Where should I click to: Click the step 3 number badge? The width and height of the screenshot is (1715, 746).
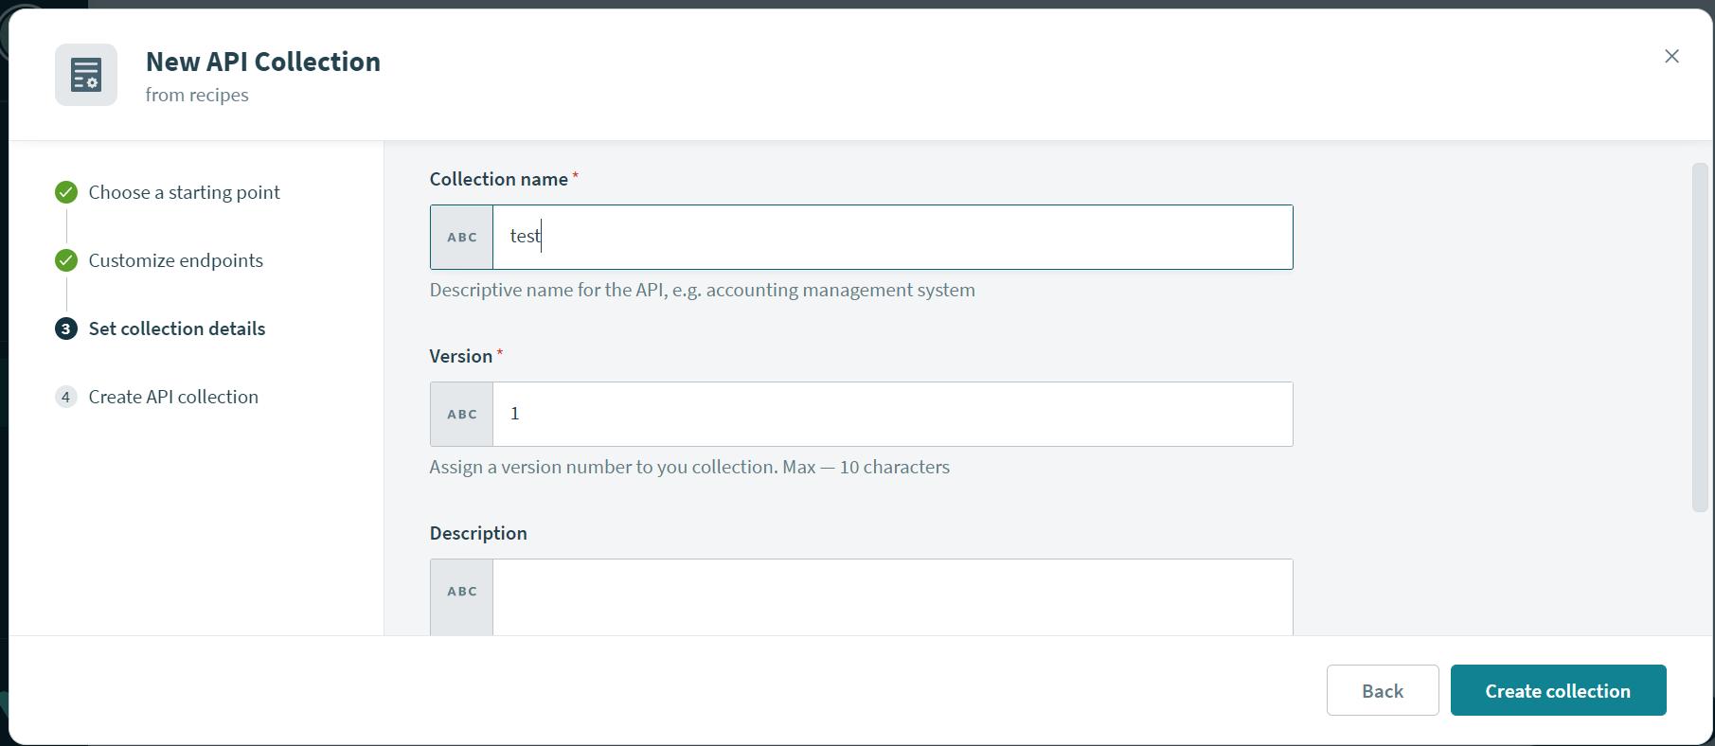pyautogui.click(x=66, y=329)
